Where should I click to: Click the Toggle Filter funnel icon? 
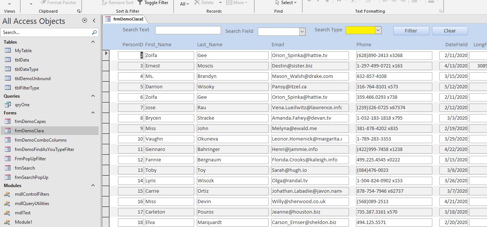(140, 3)
